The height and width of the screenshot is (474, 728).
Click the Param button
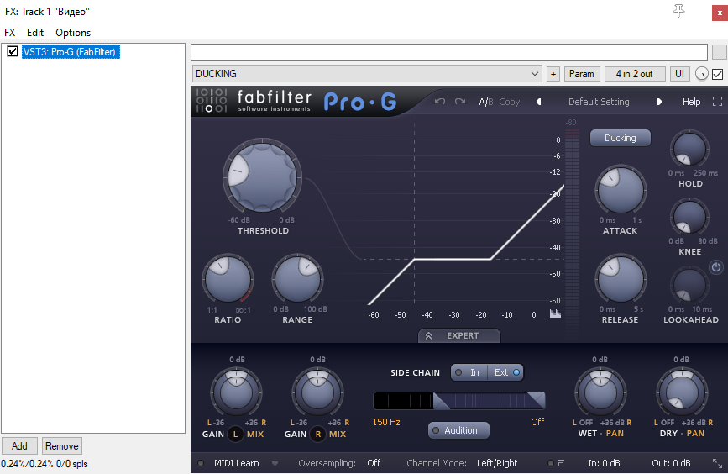pos(582,74)
